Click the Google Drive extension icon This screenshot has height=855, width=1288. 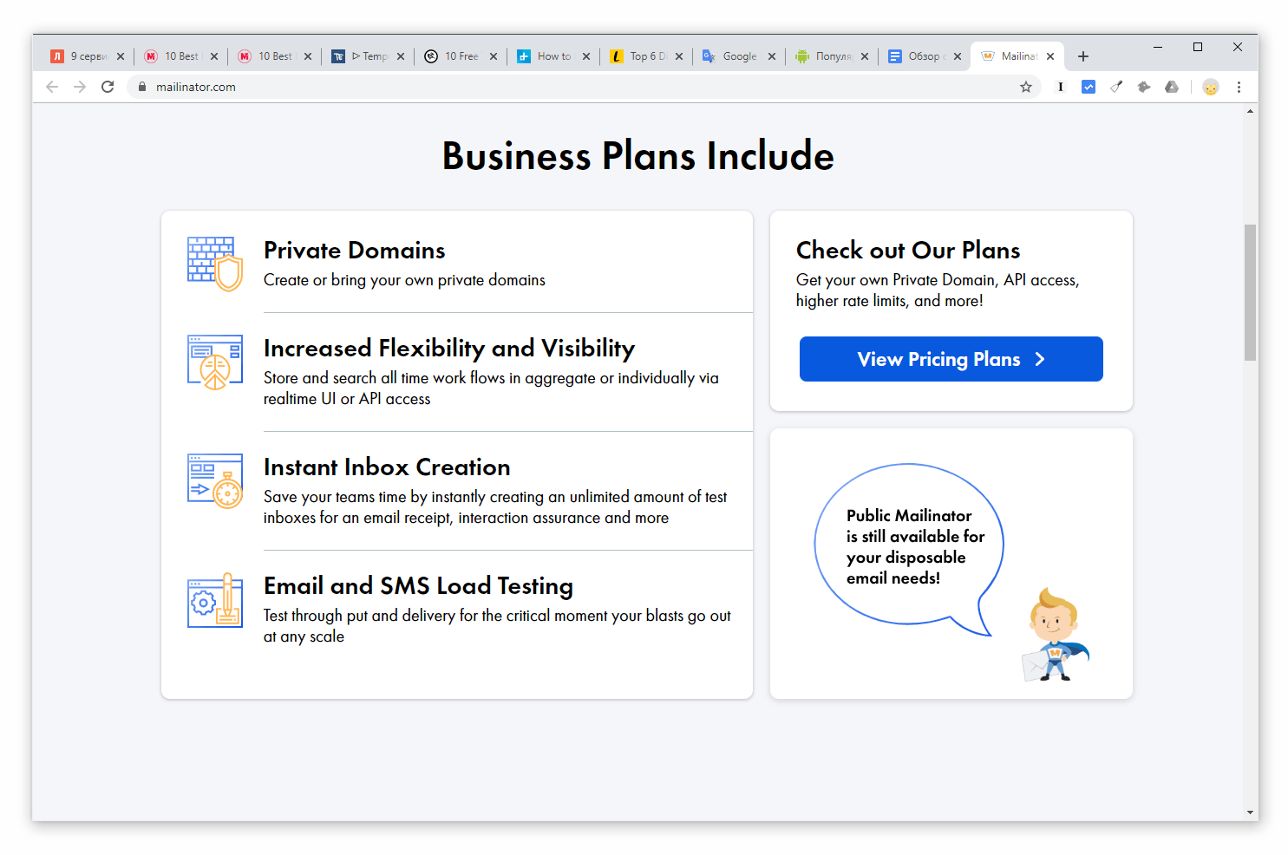(1172, 87)
